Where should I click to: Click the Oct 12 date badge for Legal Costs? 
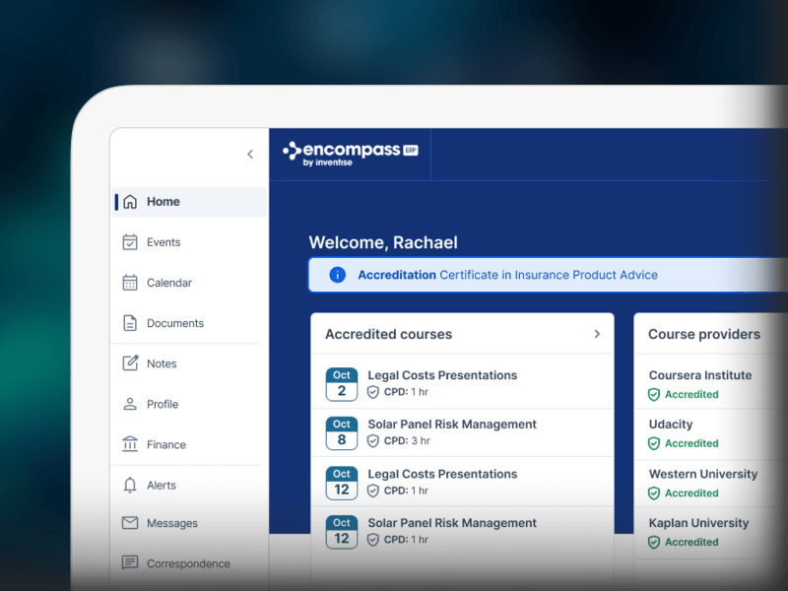[342, 482]
